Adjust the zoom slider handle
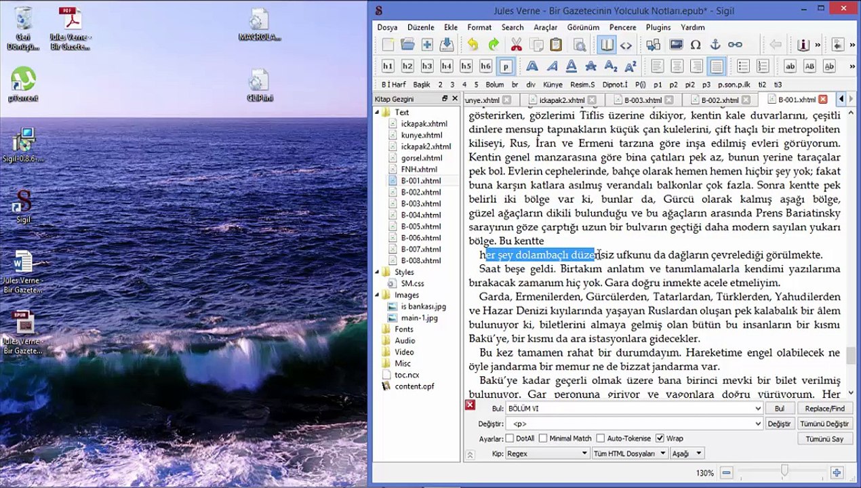 [784, 470]
